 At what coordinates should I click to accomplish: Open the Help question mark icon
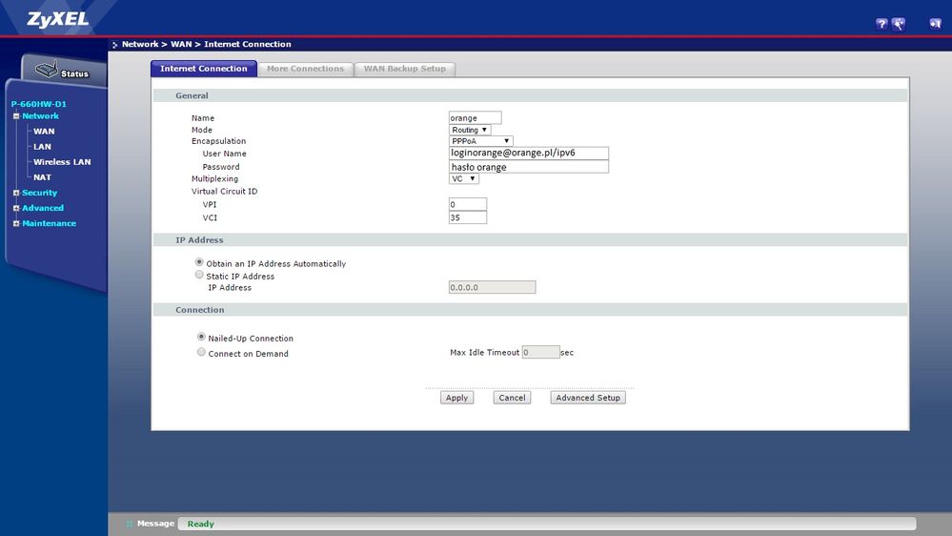pyautogui.click(x=881, y=24)
